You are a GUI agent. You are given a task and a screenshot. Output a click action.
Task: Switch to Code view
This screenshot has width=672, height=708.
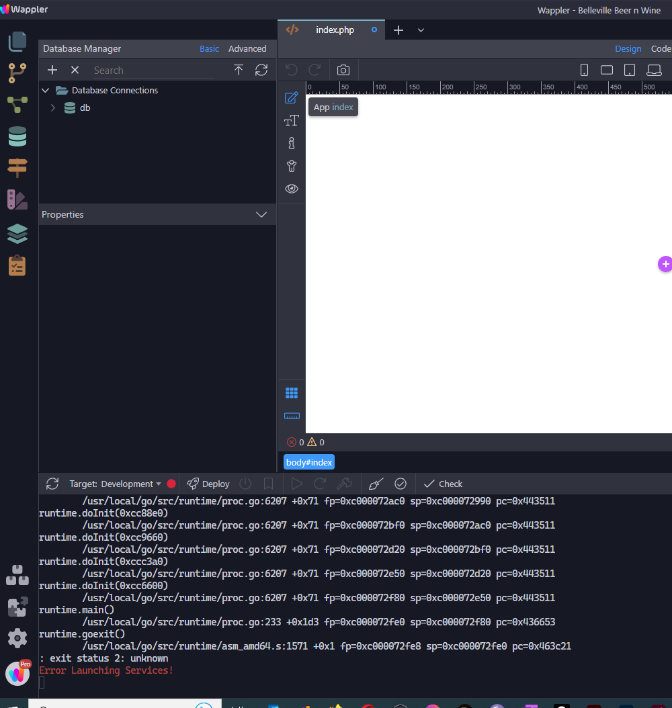coord(661,48)
